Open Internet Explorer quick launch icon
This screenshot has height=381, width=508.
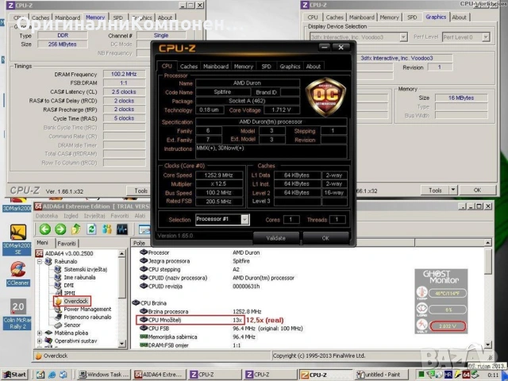[x=52, y=375]
